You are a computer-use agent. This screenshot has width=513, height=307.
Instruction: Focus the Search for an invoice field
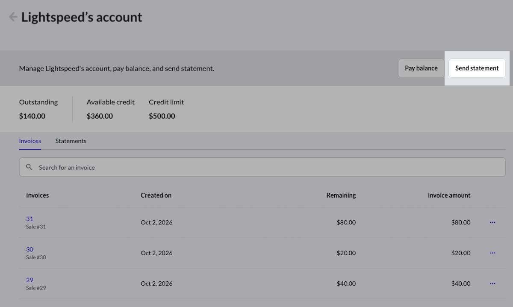pyautogui.click(x=262, y=167)
